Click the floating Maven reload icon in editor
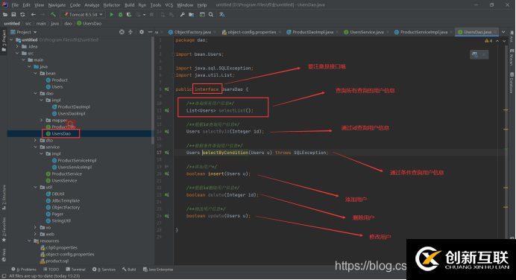Screen dimensions: 516x280 [x=475, y=54]
